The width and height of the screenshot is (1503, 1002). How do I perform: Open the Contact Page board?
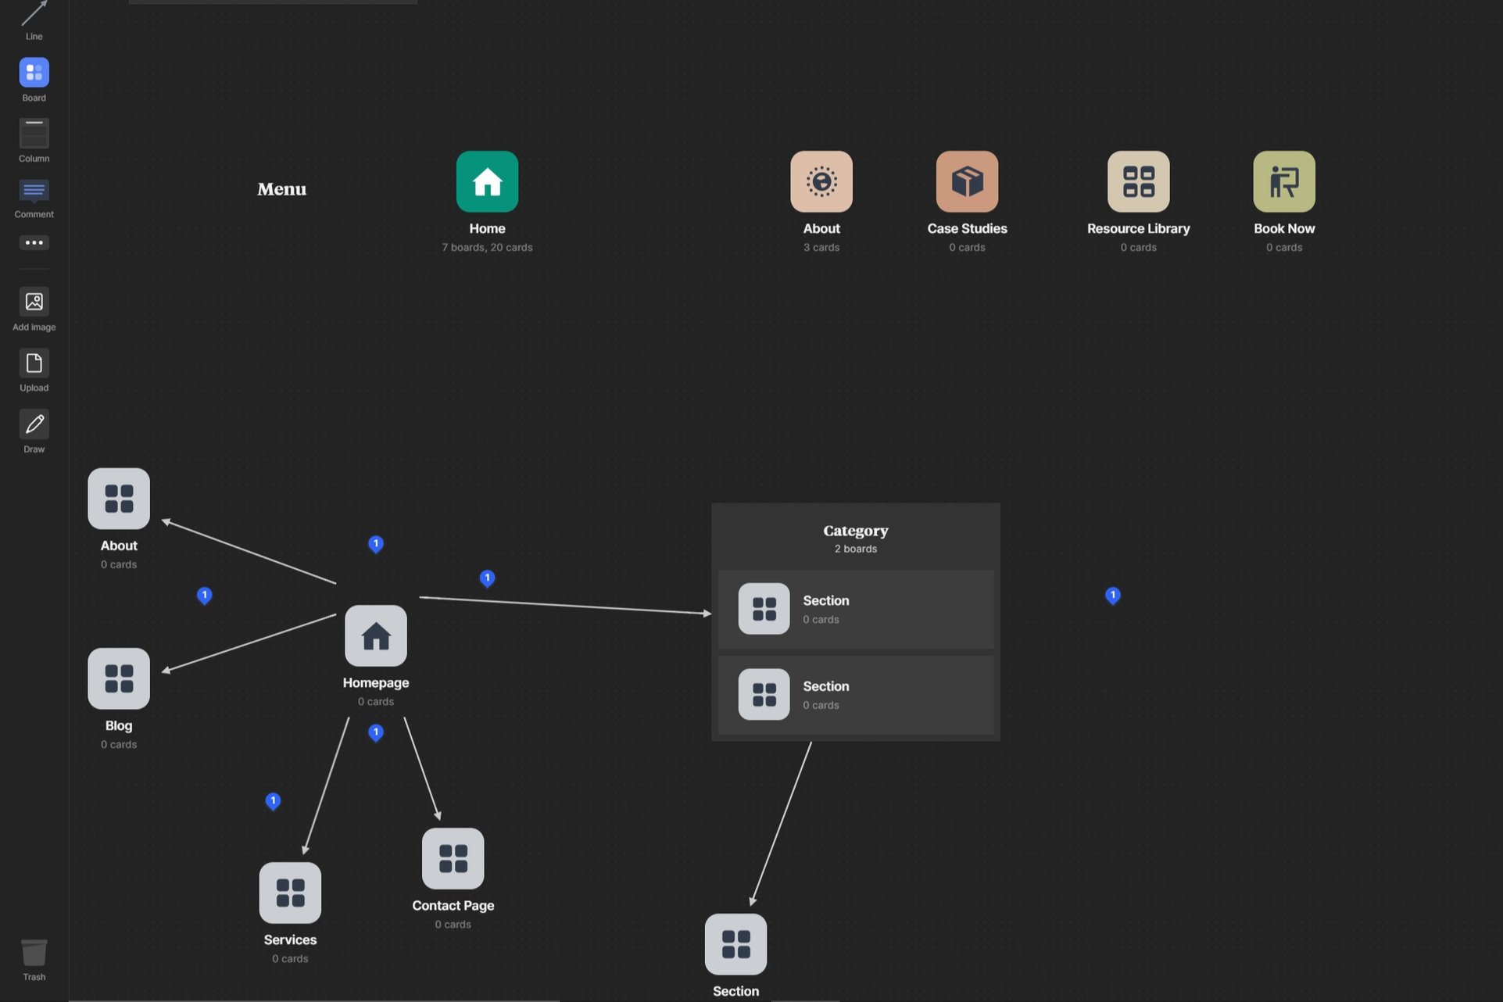coord(453,858)
